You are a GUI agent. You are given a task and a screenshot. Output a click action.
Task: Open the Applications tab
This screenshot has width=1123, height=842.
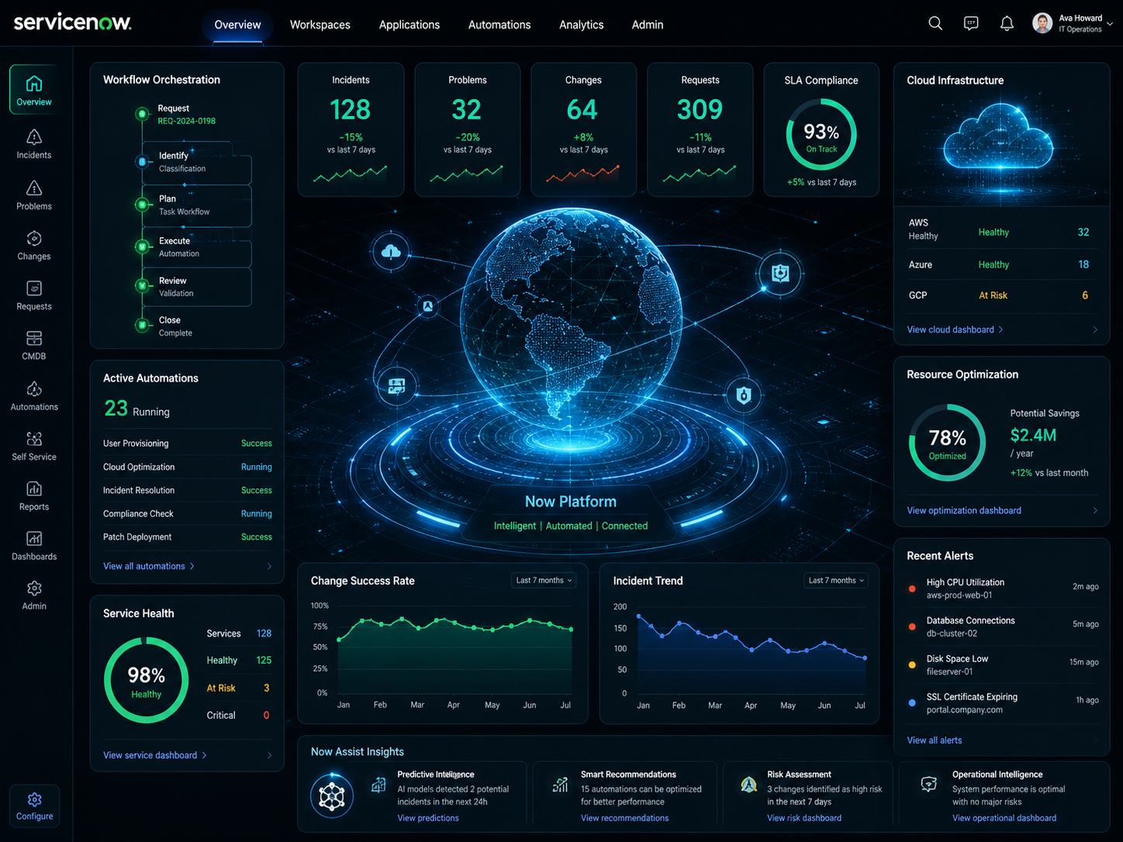tap(409, 25)
